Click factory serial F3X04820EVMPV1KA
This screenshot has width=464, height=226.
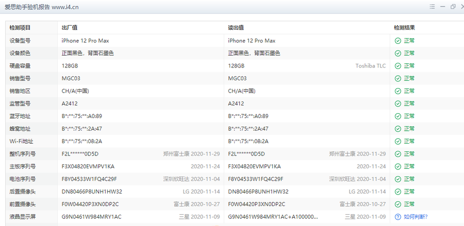click(x=88, y=167)
